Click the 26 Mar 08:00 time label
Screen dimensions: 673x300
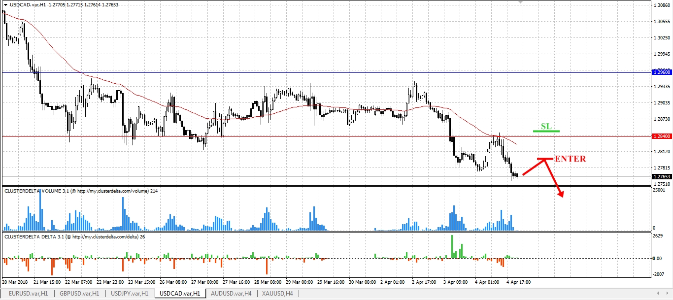[173, 282]
